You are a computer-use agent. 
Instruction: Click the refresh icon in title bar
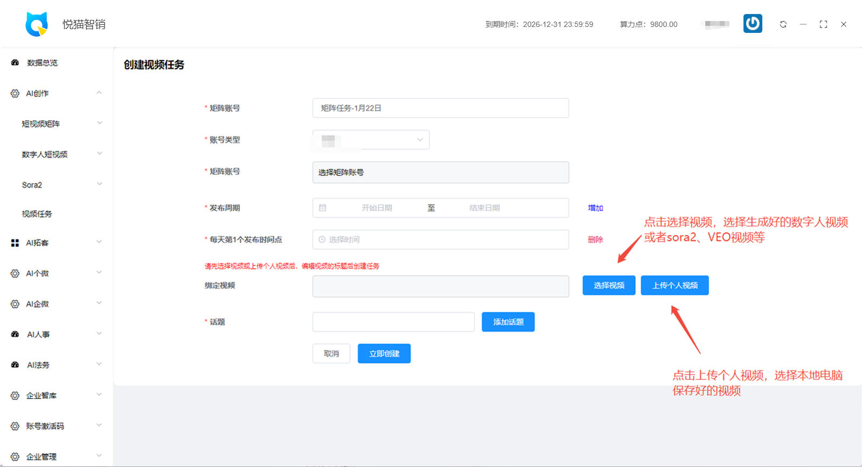point(783,24)
